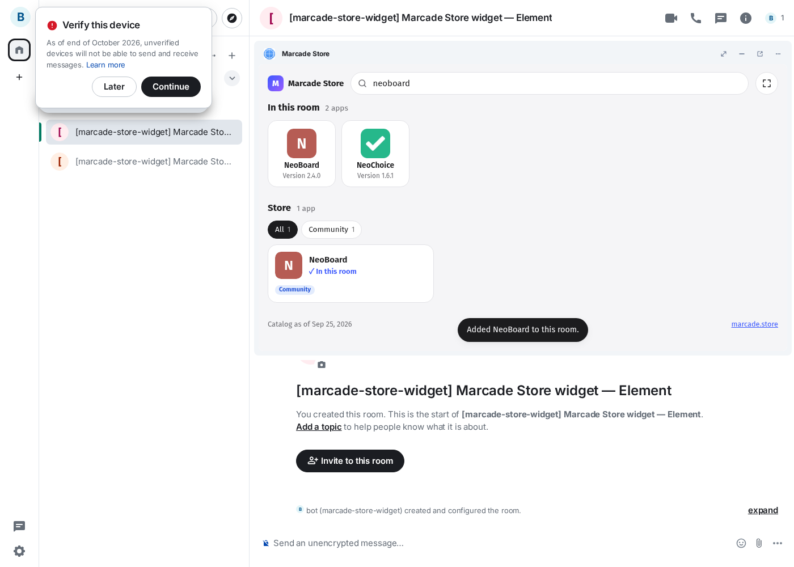Click Invite to this room
This screenshot has height=567, width=794.
click(x=350, y=461)
